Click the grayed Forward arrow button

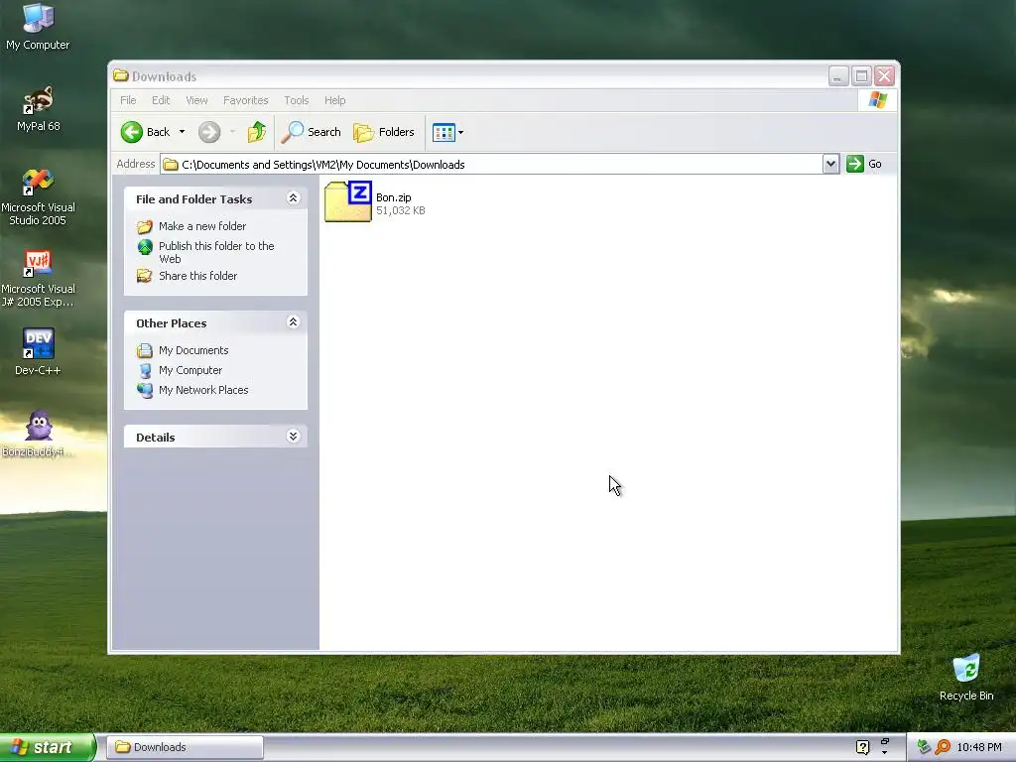click(208, 132)
